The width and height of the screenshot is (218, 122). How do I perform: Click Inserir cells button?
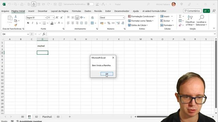pos(165,16)
